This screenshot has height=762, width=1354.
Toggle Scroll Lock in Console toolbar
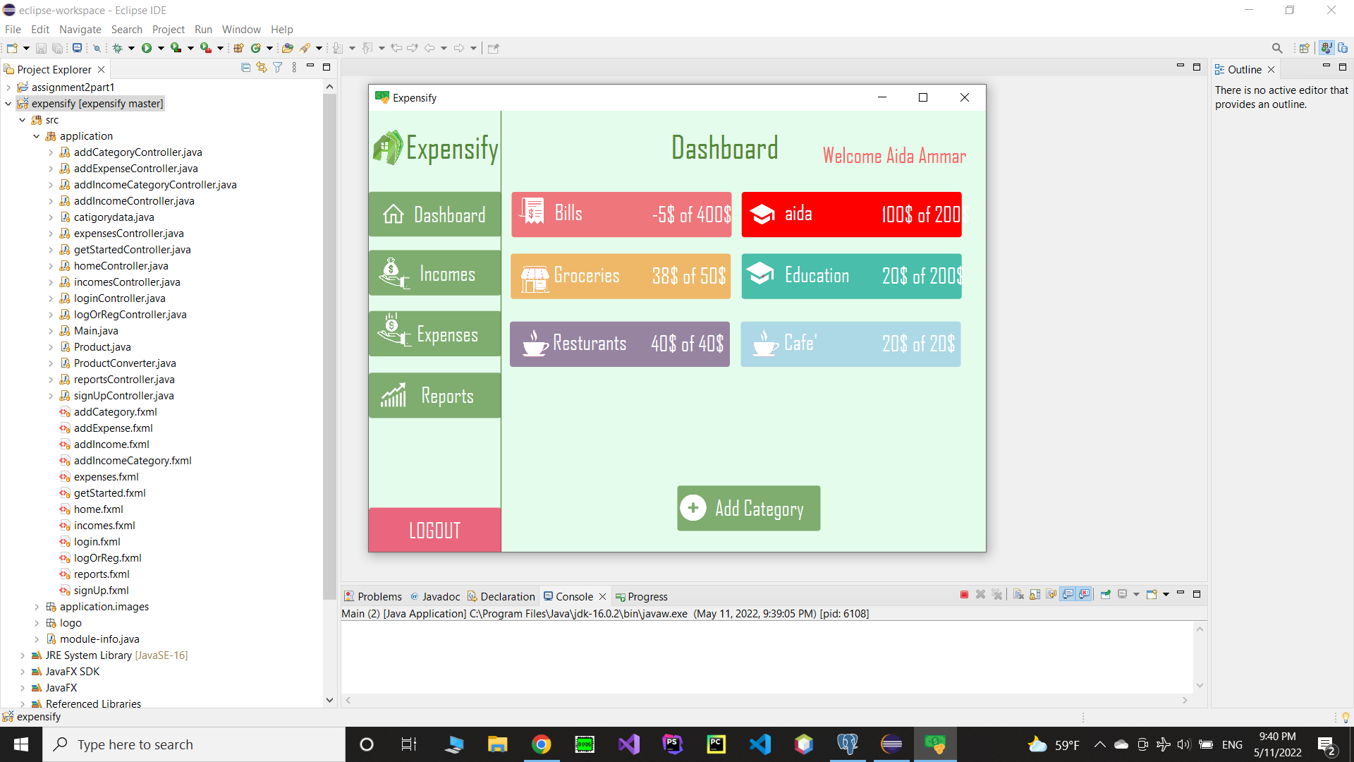1035,595
